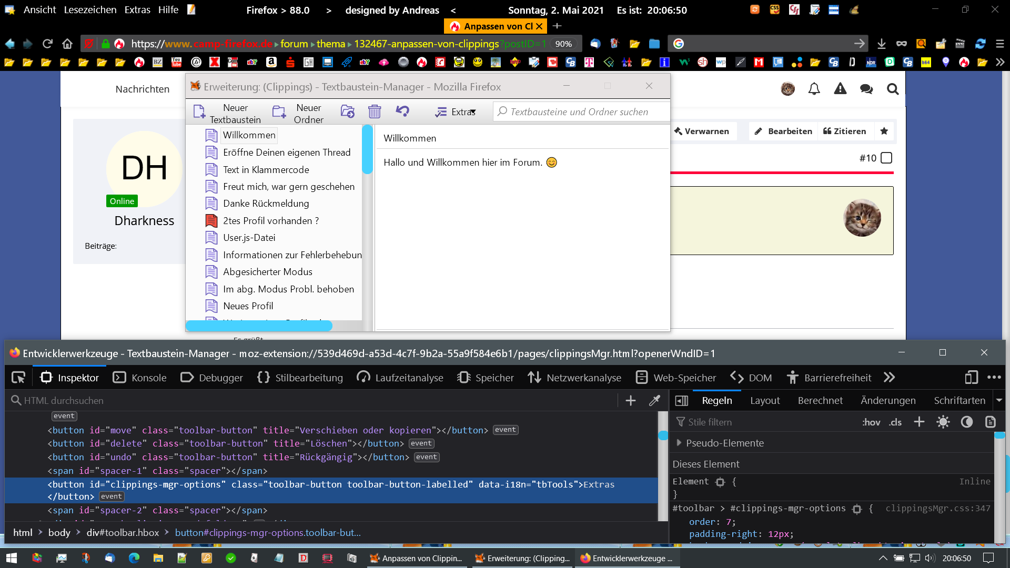
Task: Click the Zitieren button
Action: point(845,131)
